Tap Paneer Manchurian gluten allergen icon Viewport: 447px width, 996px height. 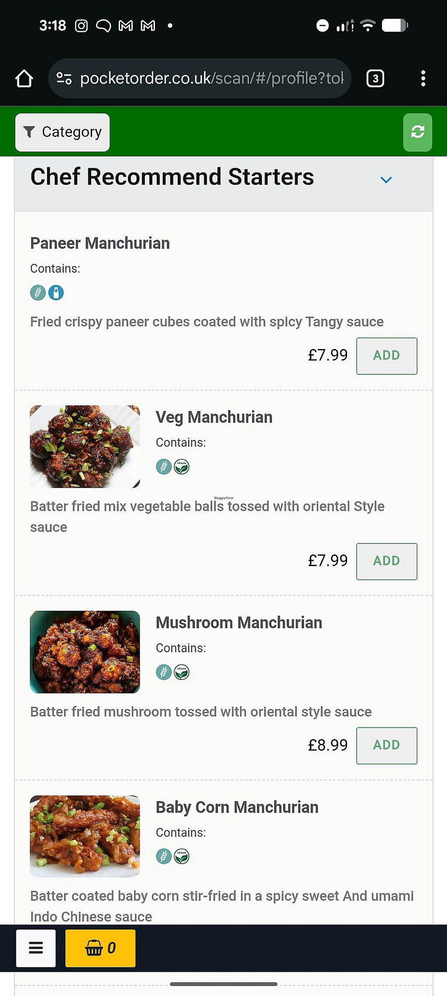point(38,293)
